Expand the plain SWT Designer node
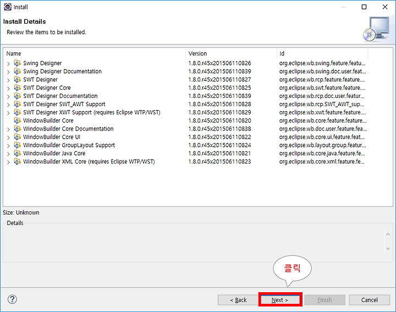Viewport: 396px width, 312px height. (8, 80)
